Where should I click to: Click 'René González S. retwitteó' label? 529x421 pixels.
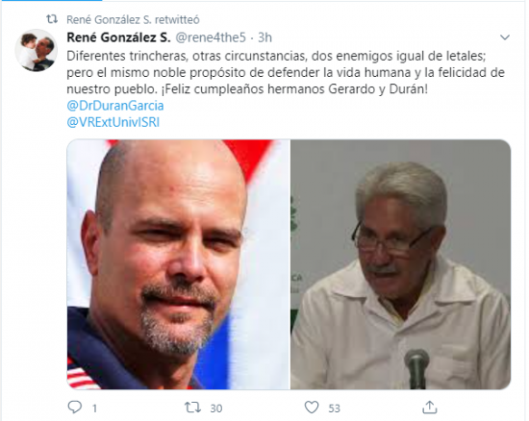tap(133, 19)
